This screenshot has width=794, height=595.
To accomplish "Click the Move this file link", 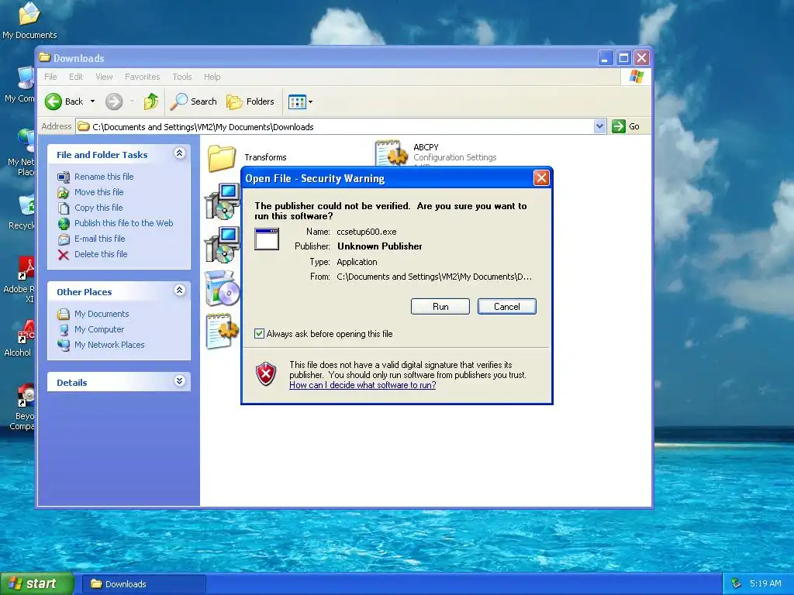I will (x=98, y=192).
